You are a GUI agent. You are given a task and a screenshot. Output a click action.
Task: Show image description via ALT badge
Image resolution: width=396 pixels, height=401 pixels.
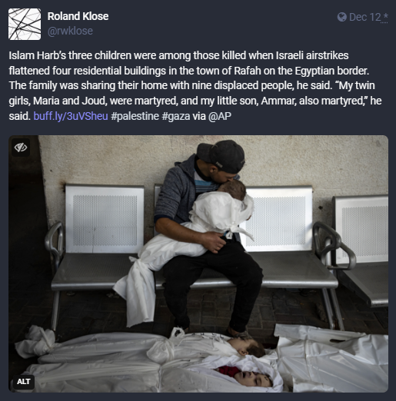point(24,382)
